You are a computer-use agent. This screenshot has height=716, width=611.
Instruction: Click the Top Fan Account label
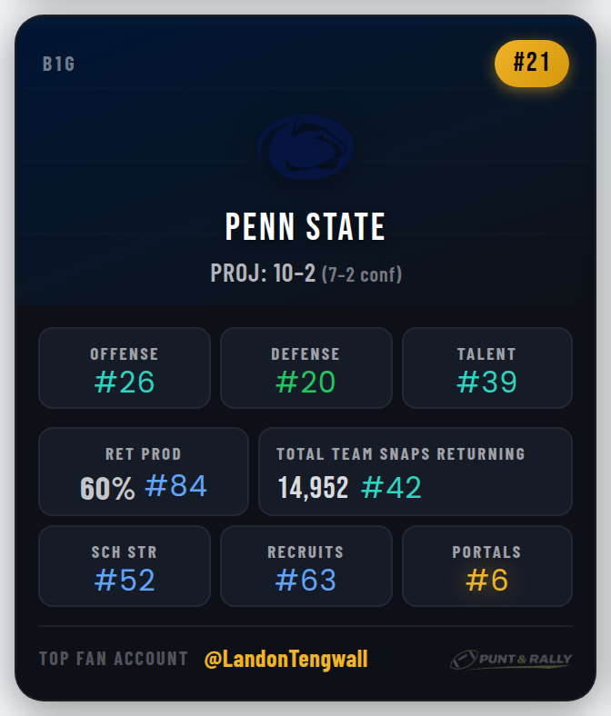coord(114,659)
